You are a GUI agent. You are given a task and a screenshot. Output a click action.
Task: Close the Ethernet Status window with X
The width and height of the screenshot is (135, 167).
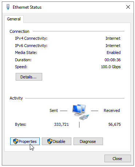(x=128, y=7)
